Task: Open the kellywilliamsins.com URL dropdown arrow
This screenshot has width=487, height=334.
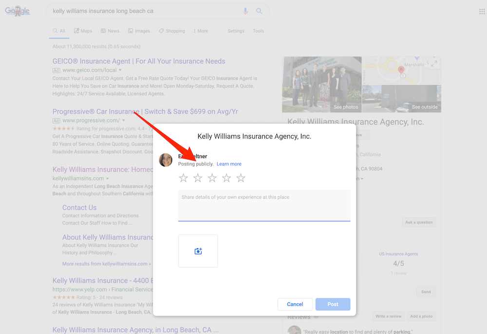Action: pos(108,178)
